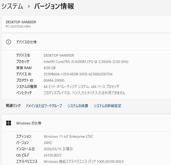
Task: Click the バージョン情報 page title
Action: coord(54,7)
